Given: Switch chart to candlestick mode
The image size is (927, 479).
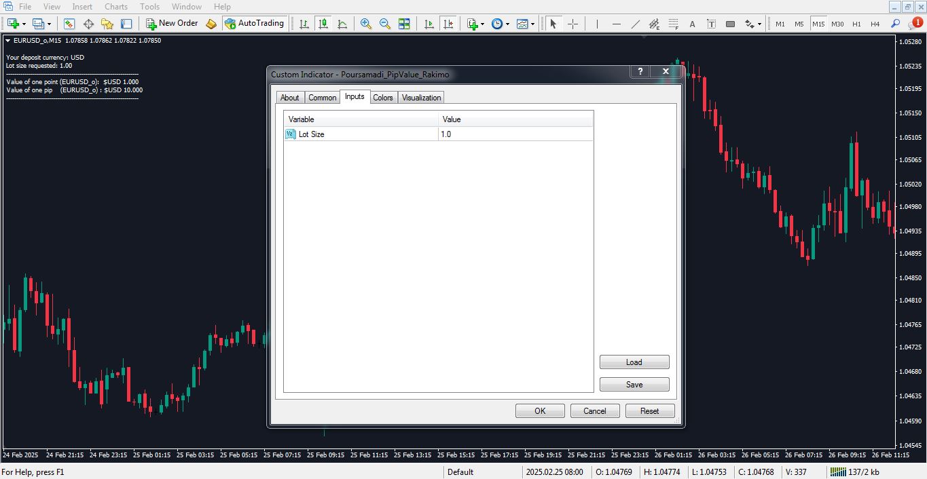Looking at the screenshot, I should (x=323, y=24).
